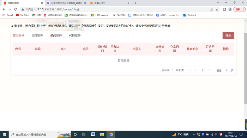Click the network icon in system tray
Viewport: 247px width, 138px height.
click(x=212, y=134)
